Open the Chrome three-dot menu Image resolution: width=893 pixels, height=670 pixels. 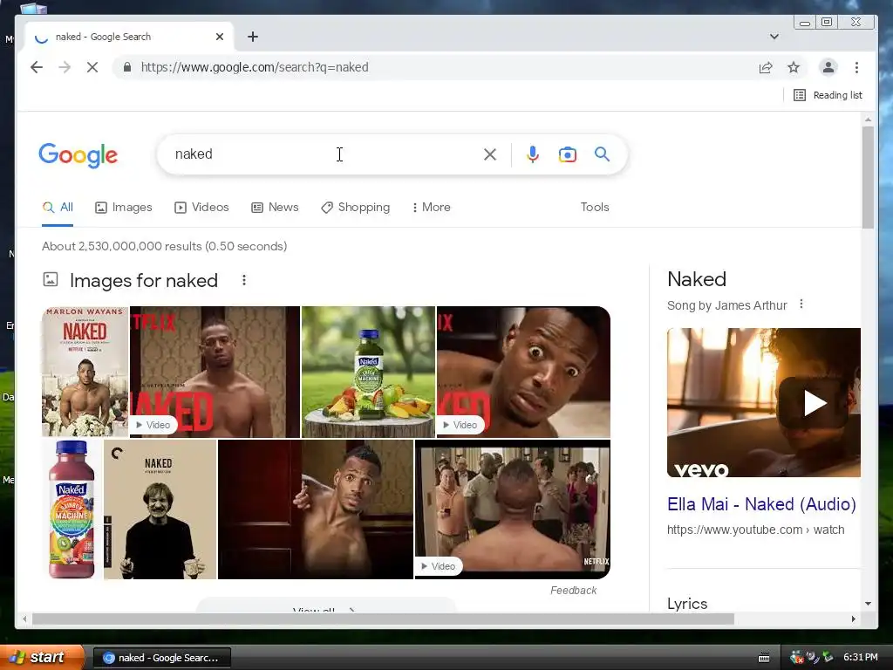click(856, 67)
